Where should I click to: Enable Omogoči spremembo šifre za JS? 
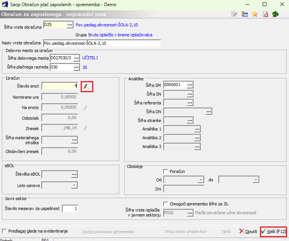click(166, 204)
